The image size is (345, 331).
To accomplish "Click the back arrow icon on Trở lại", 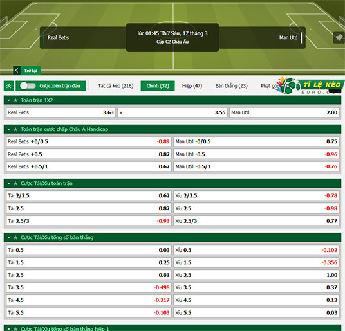I will point(17,71).
